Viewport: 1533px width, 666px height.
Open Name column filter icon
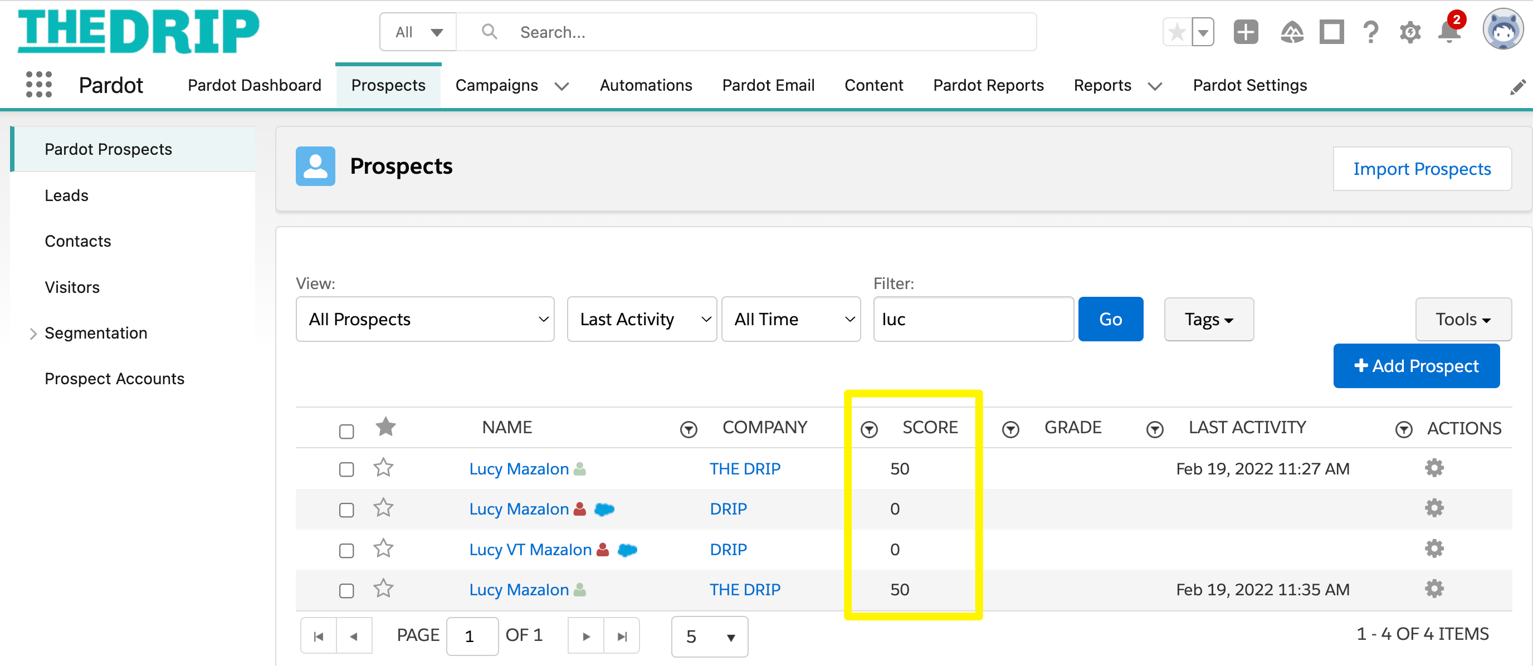[x=689, y=429]
